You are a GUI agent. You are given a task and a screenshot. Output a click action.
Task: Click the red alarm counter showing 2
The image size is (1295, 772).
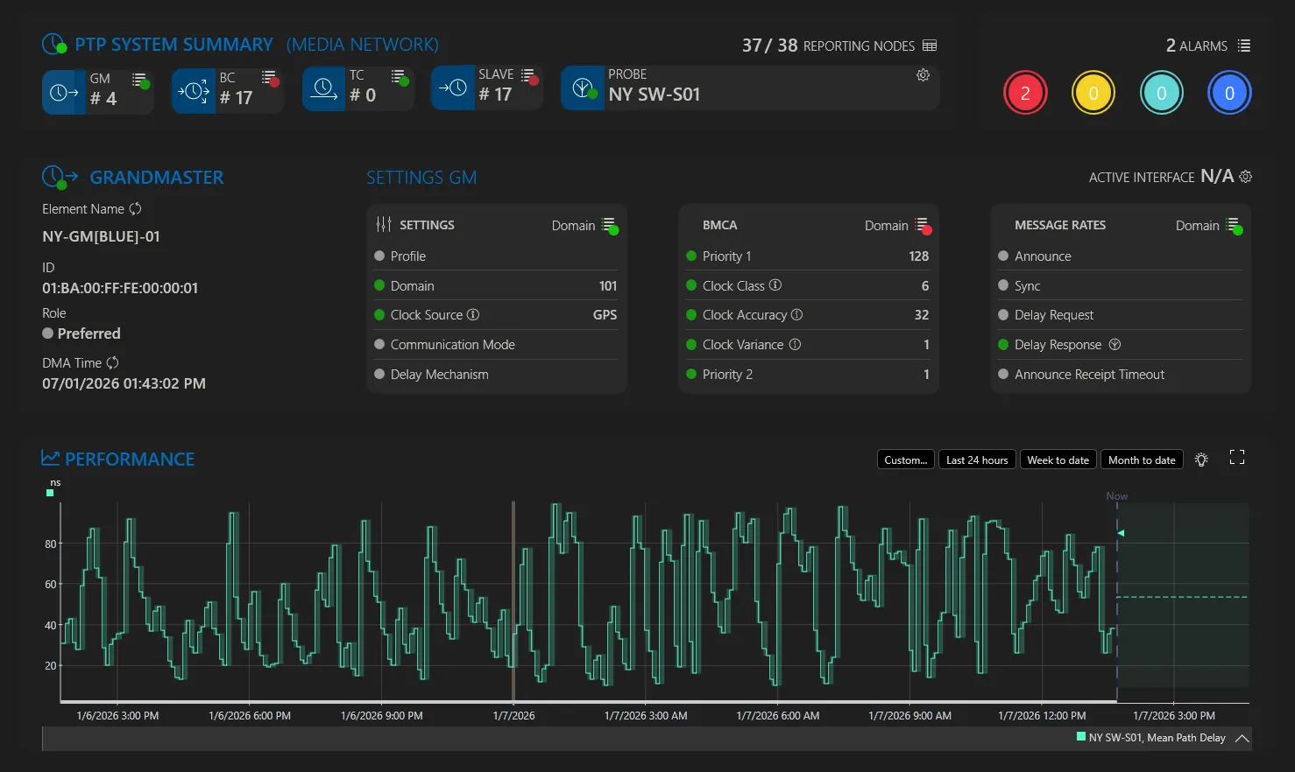[1025, 93]
